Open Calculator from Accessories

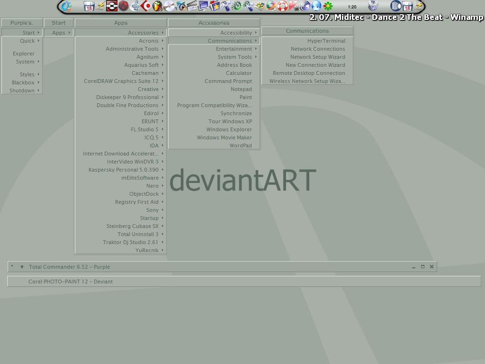pyautogui.click(x=214, y=73)
